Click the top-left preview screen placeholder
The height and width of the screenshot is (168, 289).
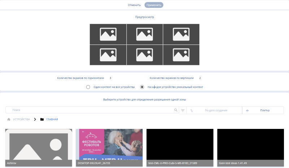[x=108, y=34]
